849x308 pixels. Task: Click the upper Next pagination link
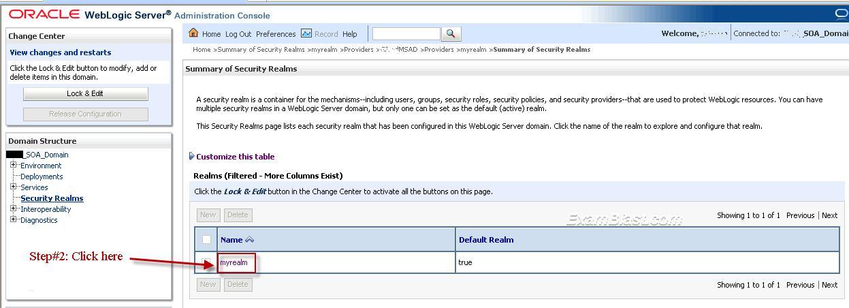point(829,215)
